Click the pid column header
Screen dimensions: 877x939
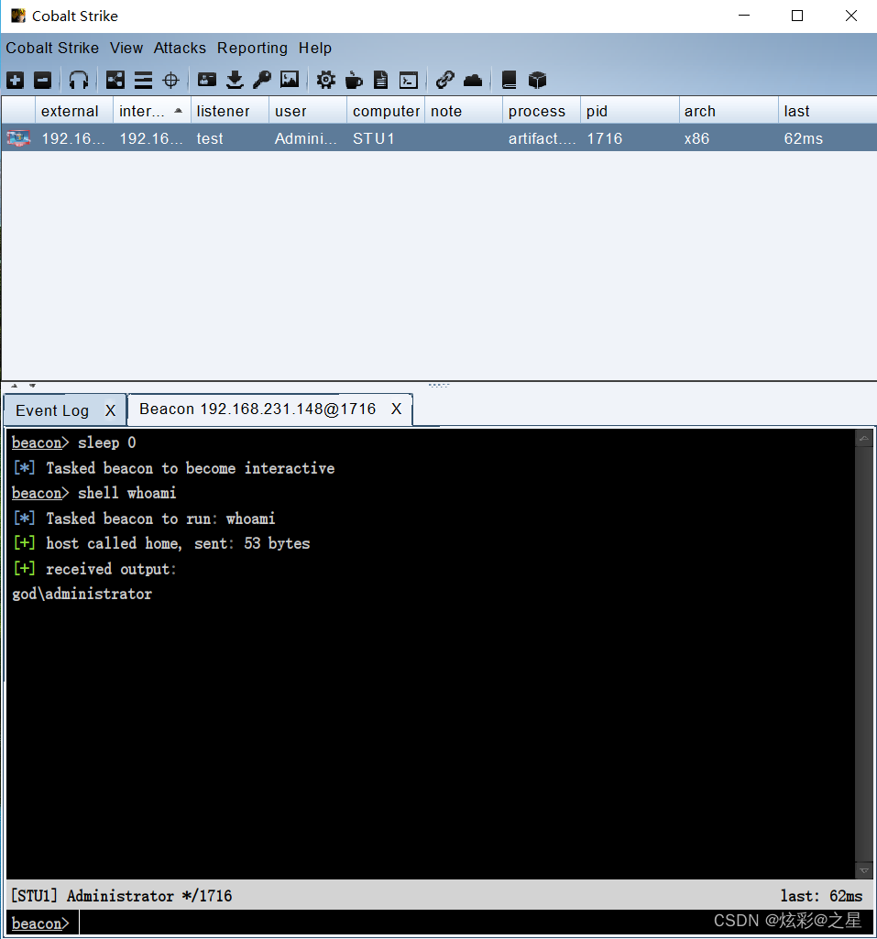pos(630,112)
